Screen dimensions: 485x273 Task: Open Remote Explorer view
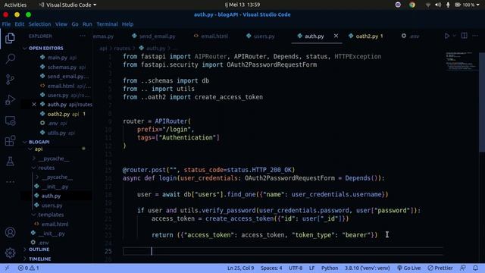10,121
